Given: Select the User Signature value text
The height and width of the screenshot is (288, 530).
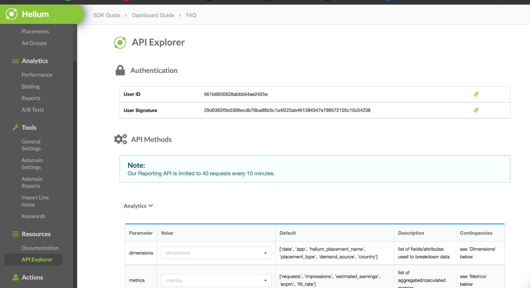Looking at the screenshot, I should pos(287,110).
